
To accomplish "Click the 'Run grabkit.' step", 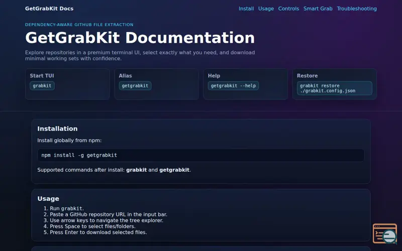I will point(67,208).
